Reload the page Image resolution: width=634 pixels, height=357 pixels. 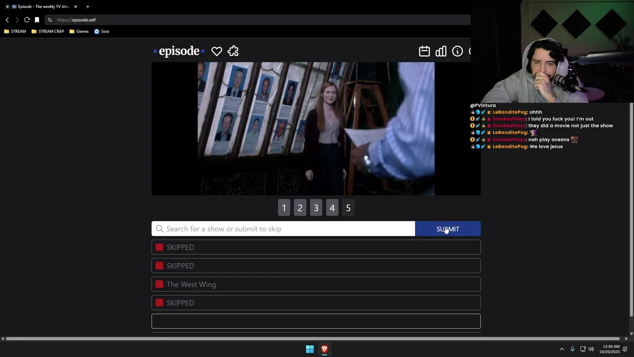coord(27,20)
